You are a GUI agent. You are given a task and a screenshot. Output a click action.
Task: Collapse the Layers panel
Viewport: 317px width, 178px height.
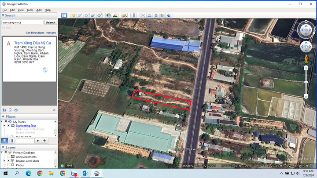coord(3,147)
